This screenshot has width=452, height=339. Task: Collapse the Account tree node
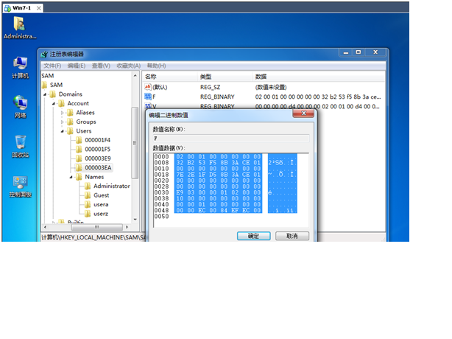pyautogui.click(x=54, y=104)
